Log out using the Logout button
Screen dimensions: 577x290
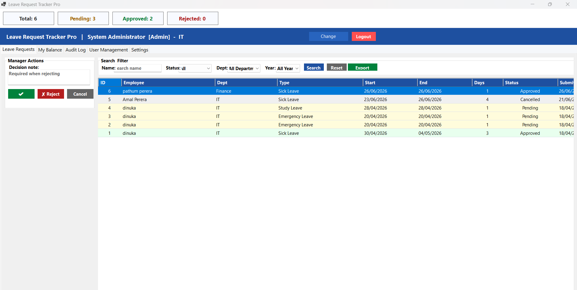[364, 36]
